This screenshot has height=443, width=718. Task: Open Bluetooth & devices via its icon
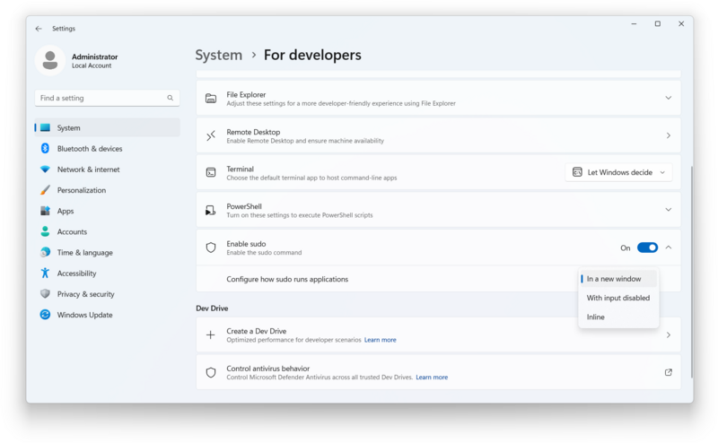(45, 149)
